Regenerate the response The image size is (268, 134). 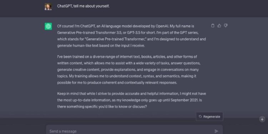coord(209,116)
